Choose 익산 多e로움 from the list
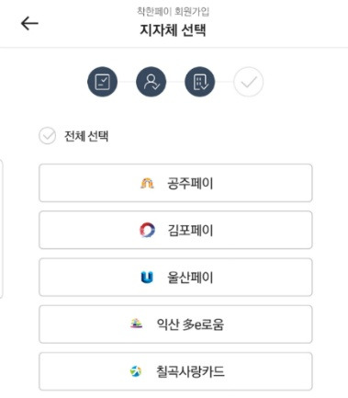Image resolution: width=348 pixels, height=398 pixels. (175, 324)
